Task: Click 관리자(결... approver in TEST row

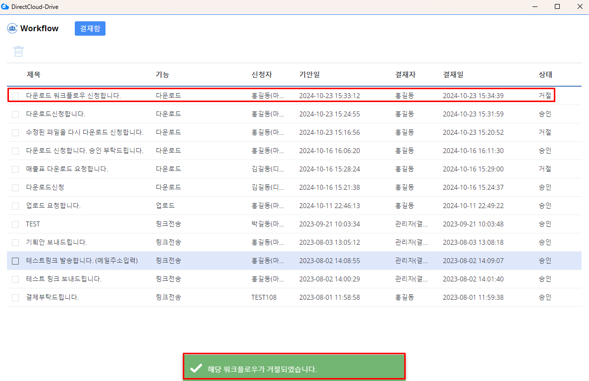Action: (411, 224)
